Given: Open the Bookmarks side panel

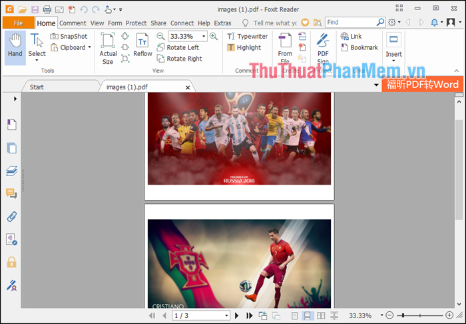Looking at the screenshot, I should (x=11, y=125).
